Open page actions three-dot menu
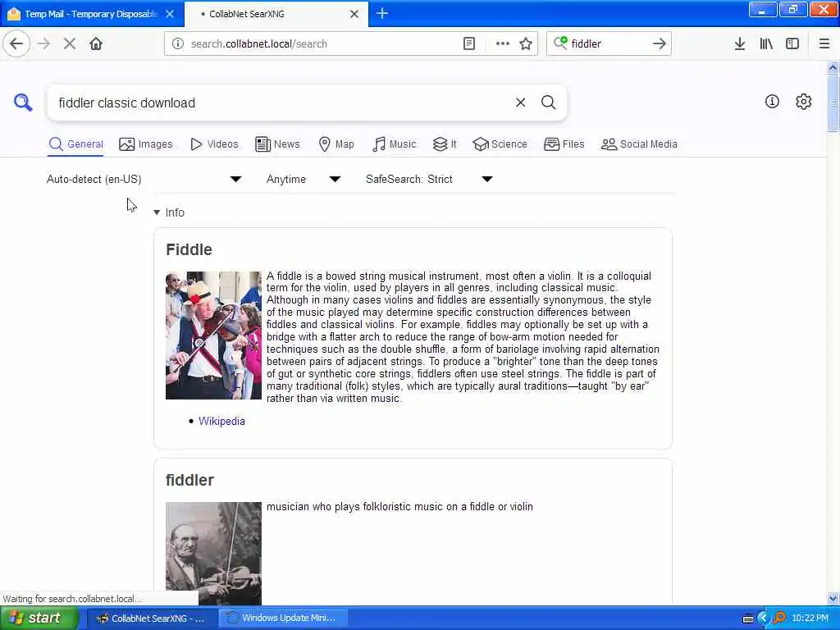 502,43
